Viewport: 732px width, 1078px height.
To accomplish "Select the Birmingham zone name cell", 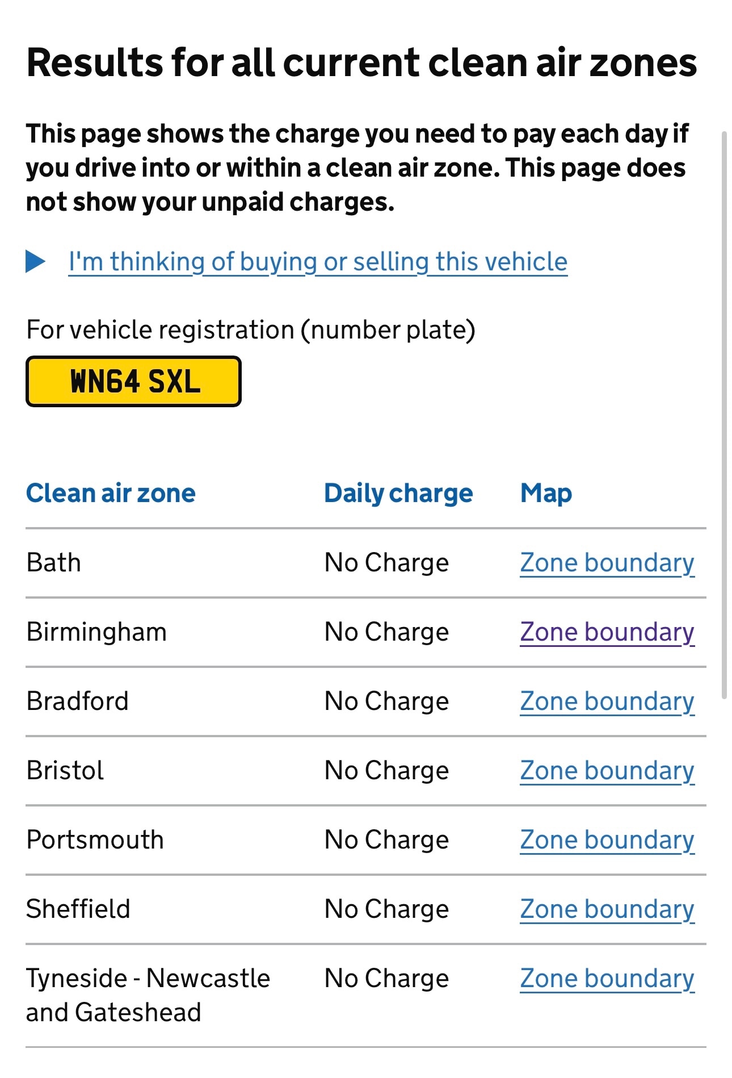I will coord(96,632).
